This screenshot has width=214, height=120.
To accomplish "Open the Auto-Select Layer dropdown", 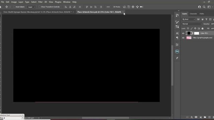I will coord(31,7).
